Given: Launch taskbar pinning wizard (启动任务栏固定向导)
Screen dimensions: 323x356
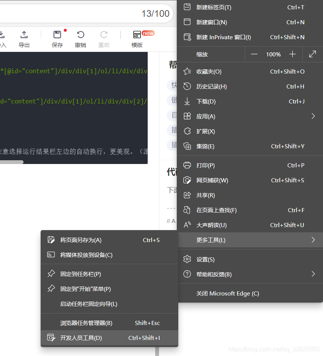Looking at the screenshot, I should [110, 304].
